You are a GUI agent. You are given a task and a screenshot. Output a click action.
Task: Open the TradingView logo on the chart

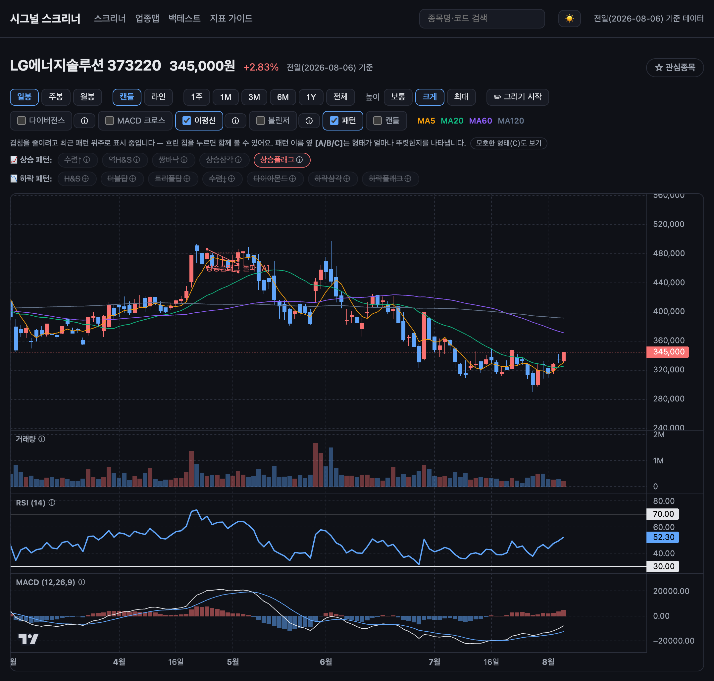[28, 639]
